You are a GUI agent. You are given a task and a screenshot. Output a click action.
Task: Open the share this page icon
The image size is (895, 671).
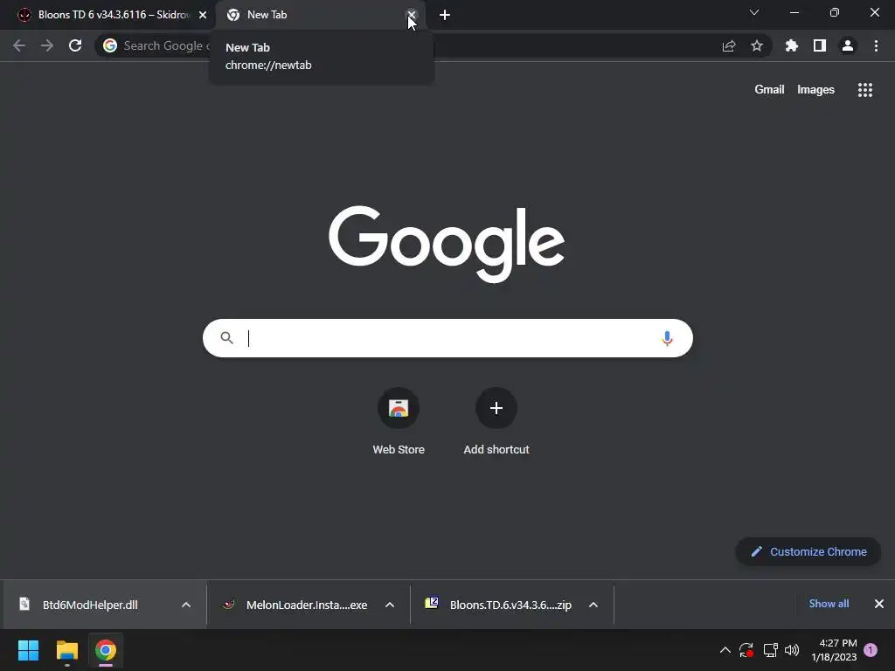pyautogui.click(x=729, y=45)
